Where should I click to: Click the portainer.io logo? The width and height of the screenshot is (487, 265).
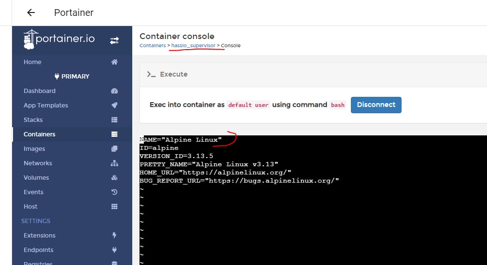click(x=59, y=40)
